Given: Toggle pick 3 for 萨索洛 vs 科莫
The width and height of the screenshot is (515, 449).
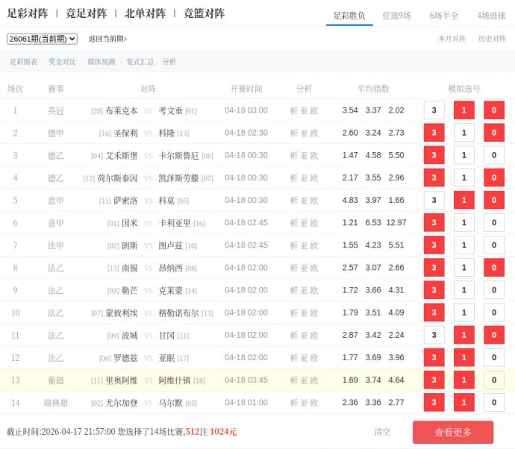Looking at the screenshot, I should [x=434, y=201].
